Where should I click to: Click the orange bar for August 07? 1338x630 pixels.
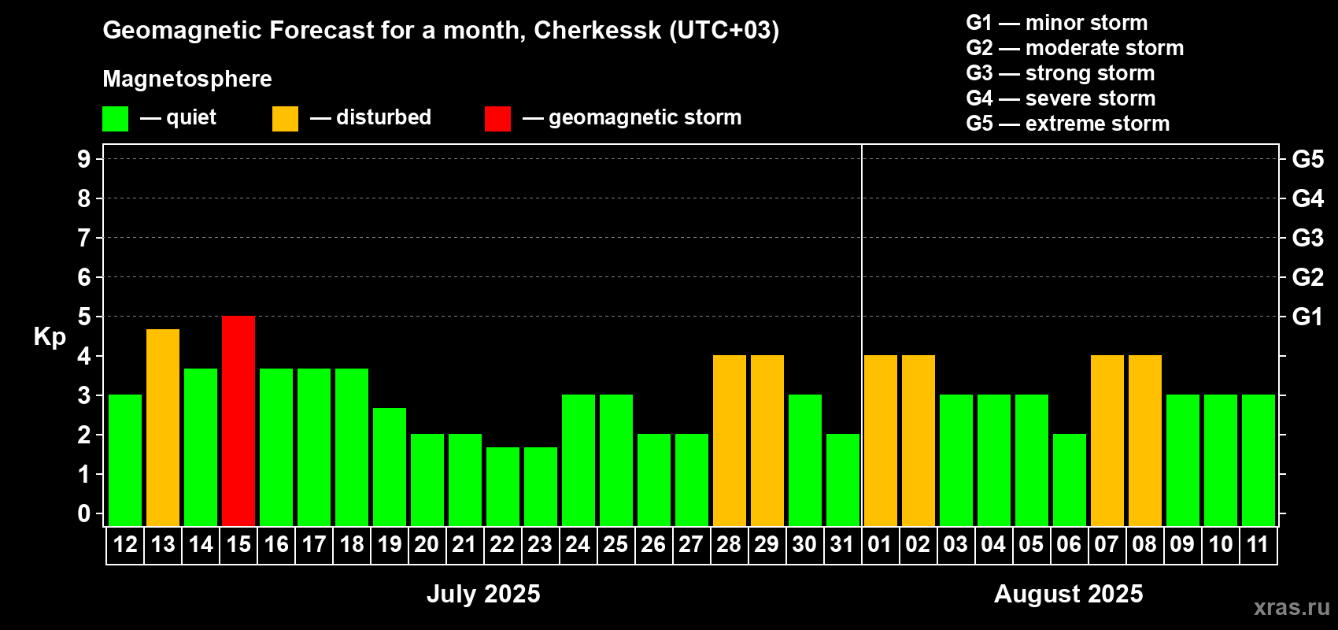pos(1107,440)
